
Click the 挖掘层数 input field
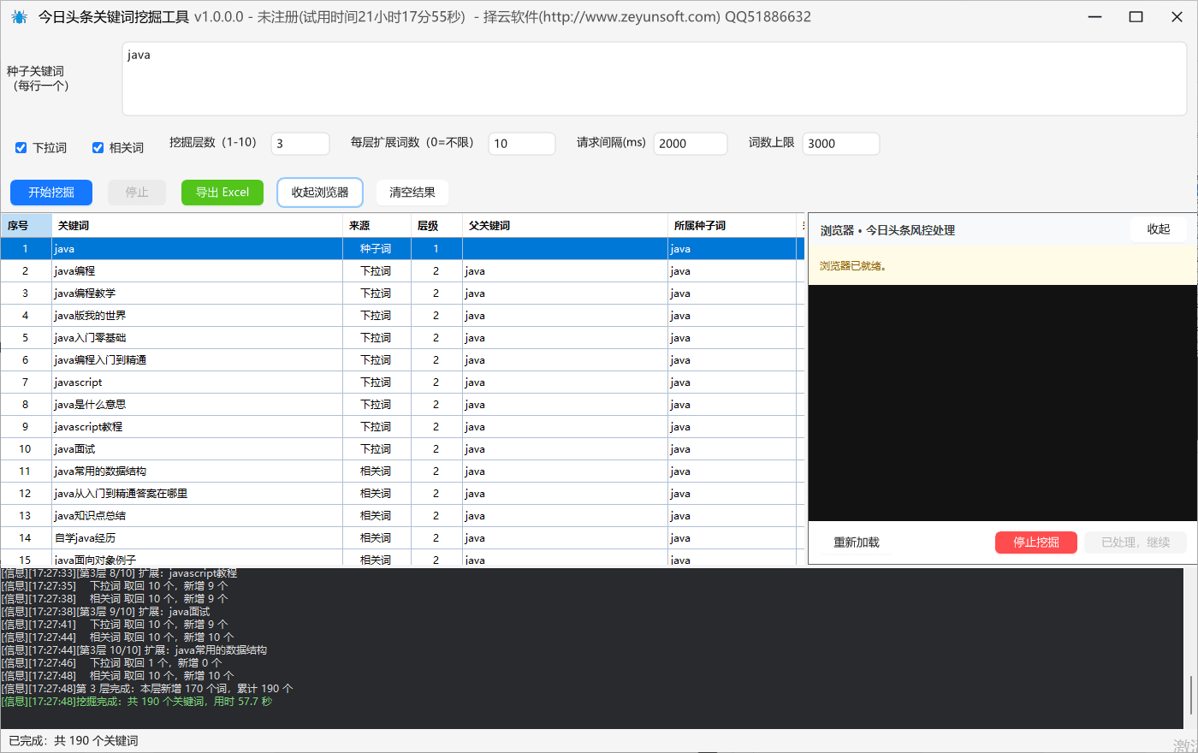[x=300, y=144]
